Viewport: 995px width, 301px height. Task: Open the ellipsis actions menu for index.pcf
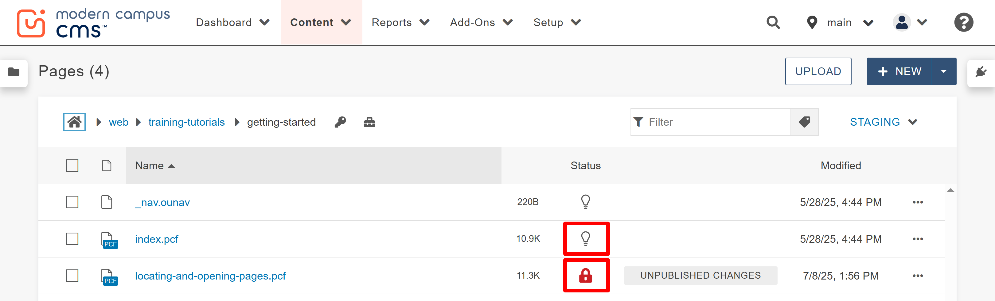coord(918,238)
